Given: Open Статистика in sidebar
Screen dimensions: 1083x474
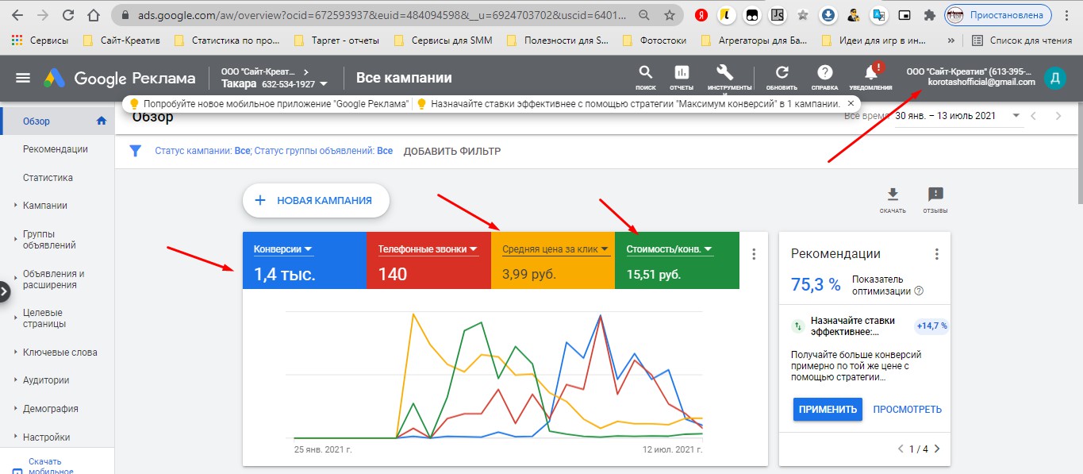Looking at the screenshot, I should (x=48, y=178).
